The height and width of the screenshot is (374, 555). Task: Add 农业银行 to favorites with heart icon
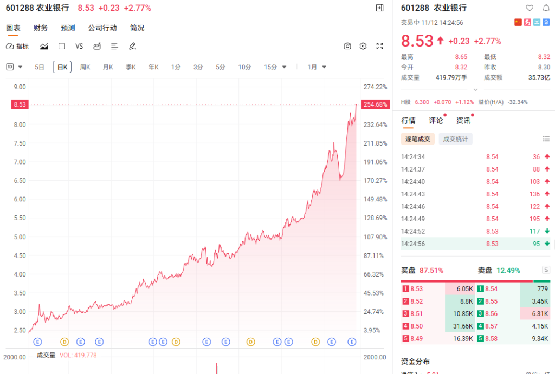[530, 8]
